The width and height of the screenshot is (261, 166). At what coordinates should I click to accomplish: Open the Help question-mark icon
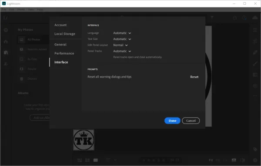click(x=244, y=18)
